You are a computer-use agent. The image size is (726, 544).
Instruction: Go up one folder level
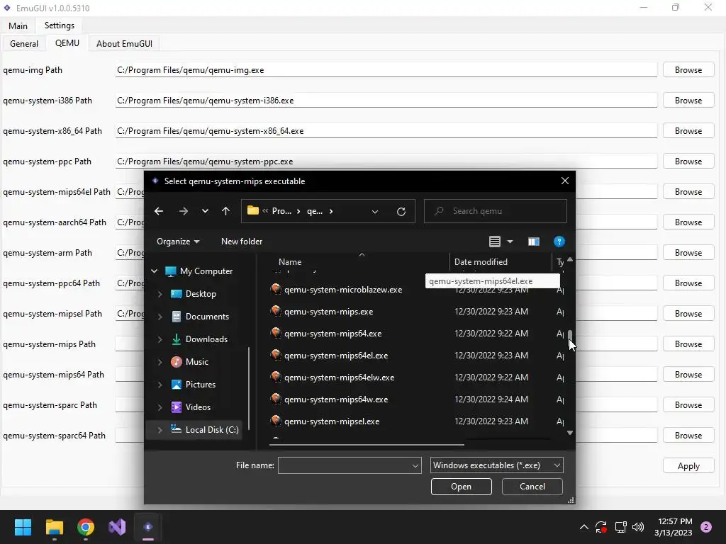[x=225, y=211]
